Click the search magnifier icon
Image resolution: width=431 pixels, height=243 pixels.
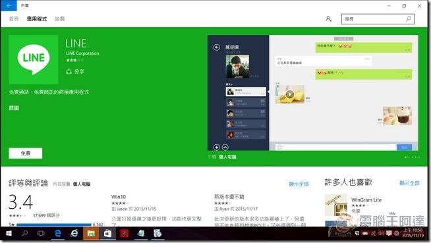point(409,19)
